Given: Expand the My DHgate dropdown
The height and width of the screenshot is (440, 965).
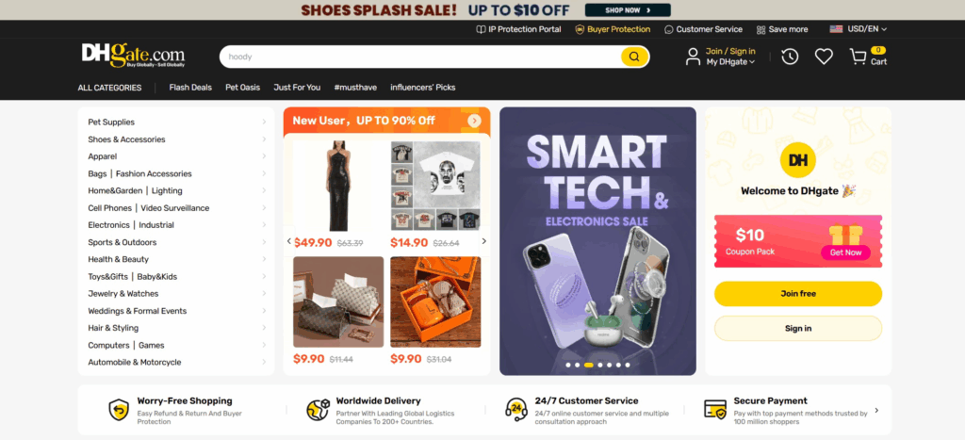Looking at the screenshot, I should click(730, 61).
